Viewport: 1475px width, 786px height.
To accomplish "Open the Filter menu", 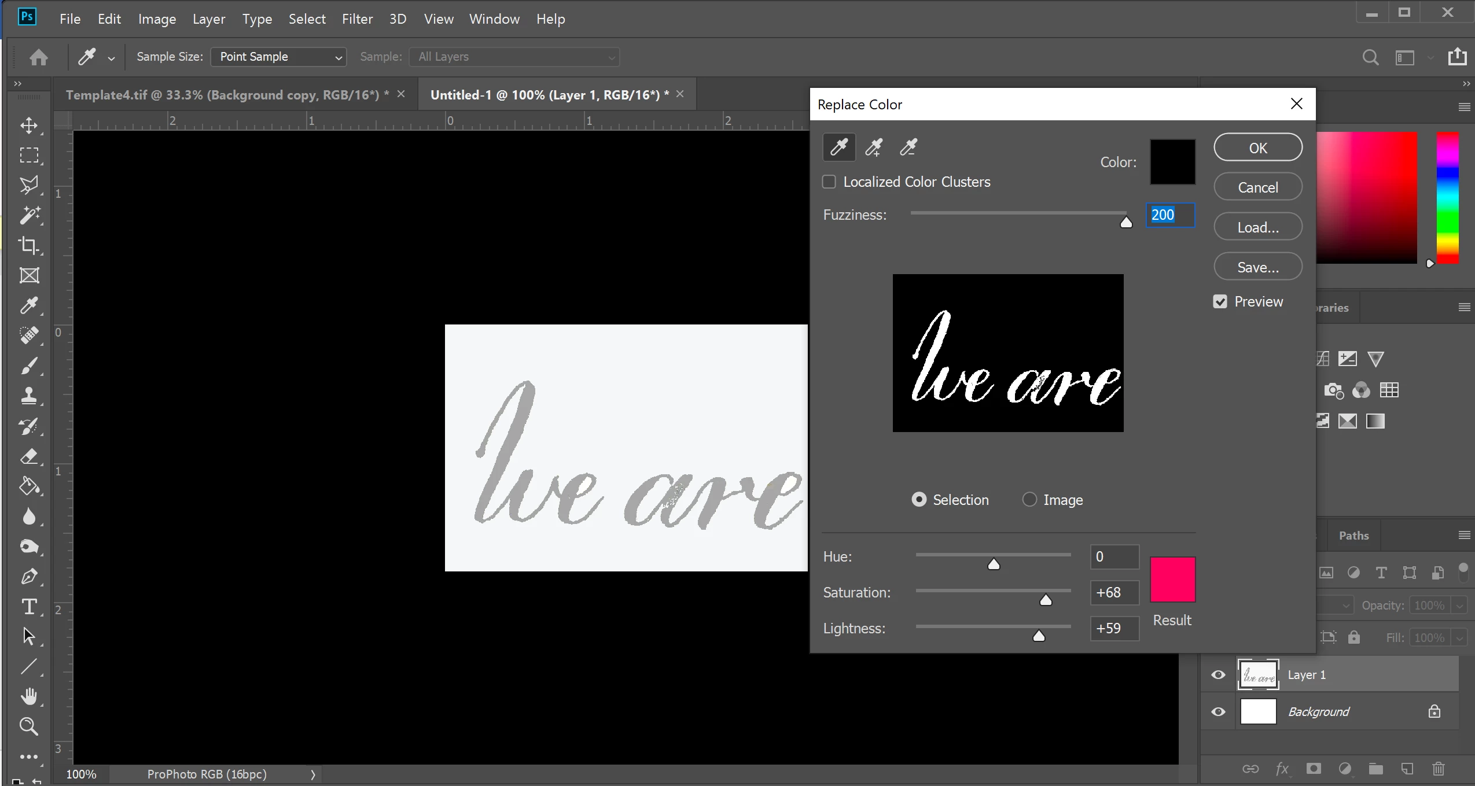I will pos(357,19).
